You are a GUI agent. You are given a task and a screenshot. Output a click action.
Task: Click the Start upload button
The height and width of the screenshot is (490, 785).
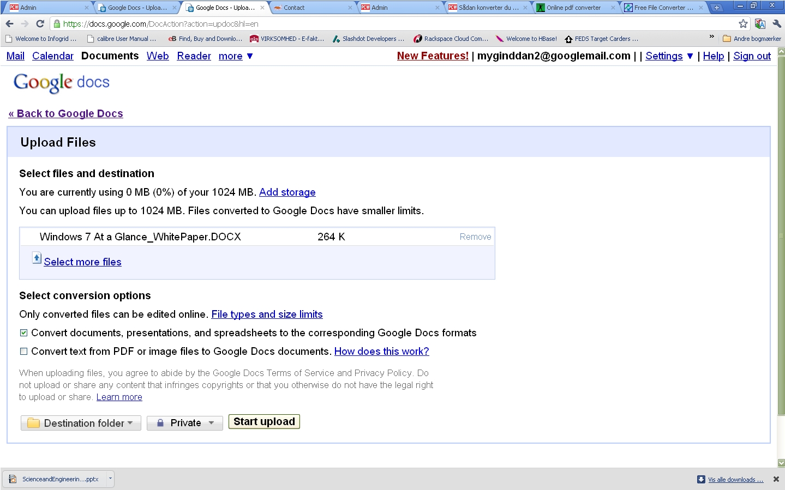264,422
